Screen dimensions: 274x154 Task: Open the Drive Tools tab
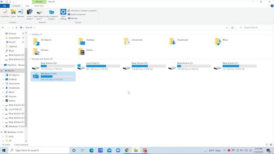pos(39,6)
